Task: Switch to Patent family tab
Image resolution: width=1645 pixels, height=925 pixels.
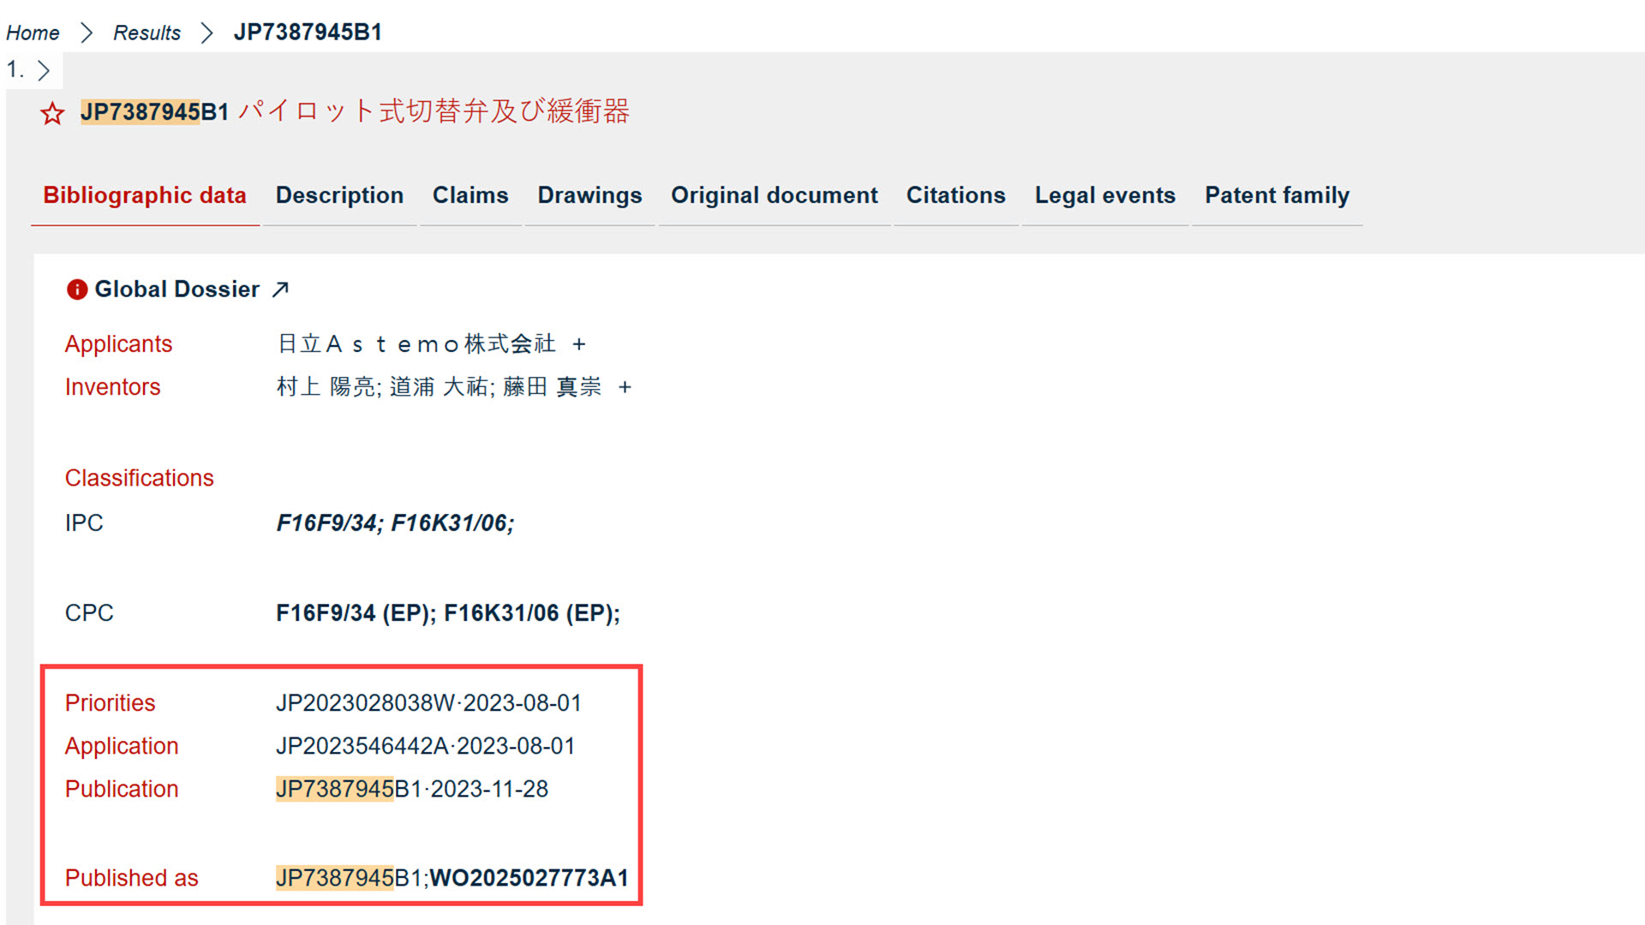Action: pos(1277,195)
